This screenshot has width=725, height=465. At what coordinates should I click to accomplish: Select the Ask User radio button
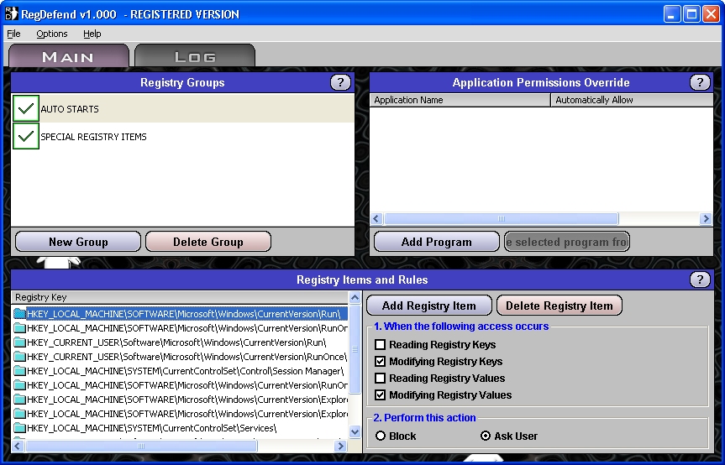pyautogui.click(x=486, y=436)
